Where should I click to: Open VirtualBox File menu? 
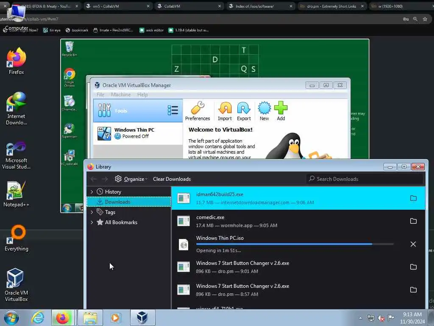(x=100, y=95)
